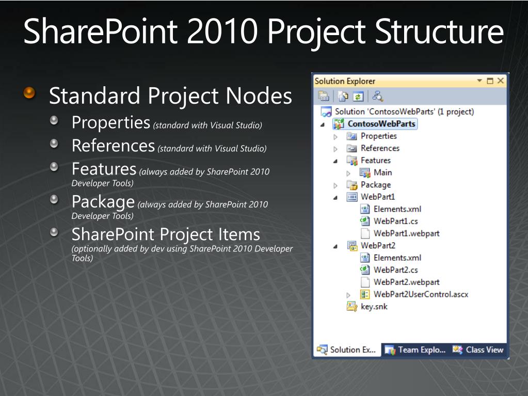Click the Main feature icon
The height and width of the screenshot is (396, 528).
pos(365,173)
